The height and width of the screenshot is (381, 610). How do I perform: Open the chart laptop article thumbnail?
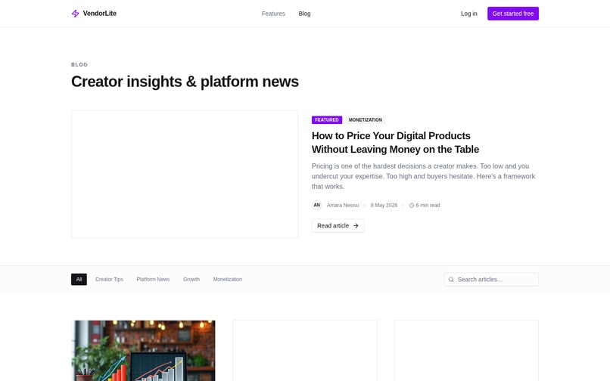[x=143, y=351]
